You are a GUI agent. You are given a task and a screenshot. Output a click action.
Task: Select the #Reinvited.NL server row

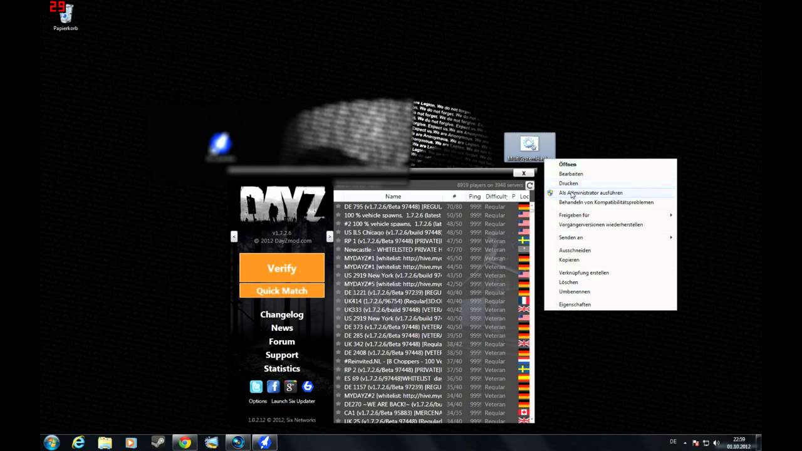pos(432,361)
